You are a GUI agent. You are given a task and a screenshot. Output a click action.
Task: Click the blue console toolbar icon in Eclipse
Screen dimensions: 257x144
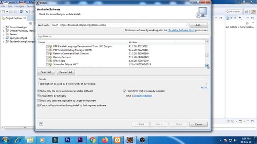21,12
